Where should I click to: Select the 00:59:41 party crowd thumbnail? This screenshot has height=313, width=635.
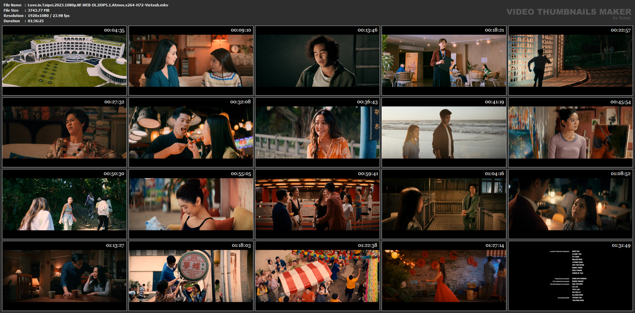point(317,204)
